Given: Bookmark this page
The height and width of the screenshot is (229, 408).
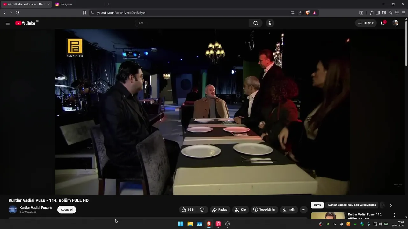Looking at the screenshot, I should [x=84, y=13].
